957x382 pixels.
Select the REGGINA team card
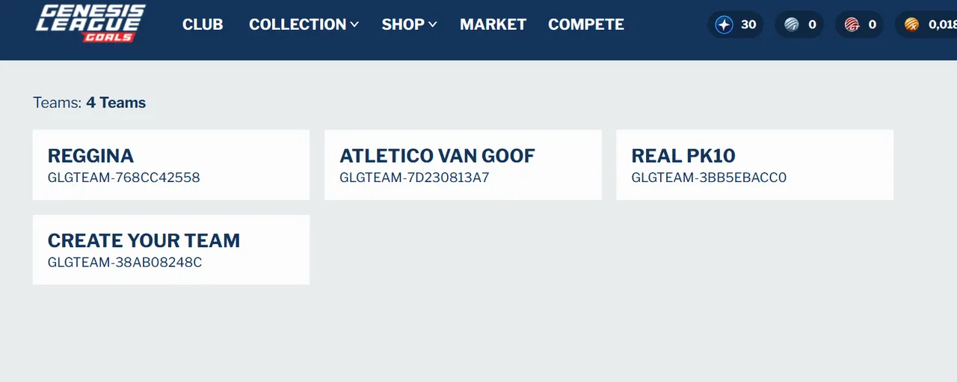[x=171, y=165]
